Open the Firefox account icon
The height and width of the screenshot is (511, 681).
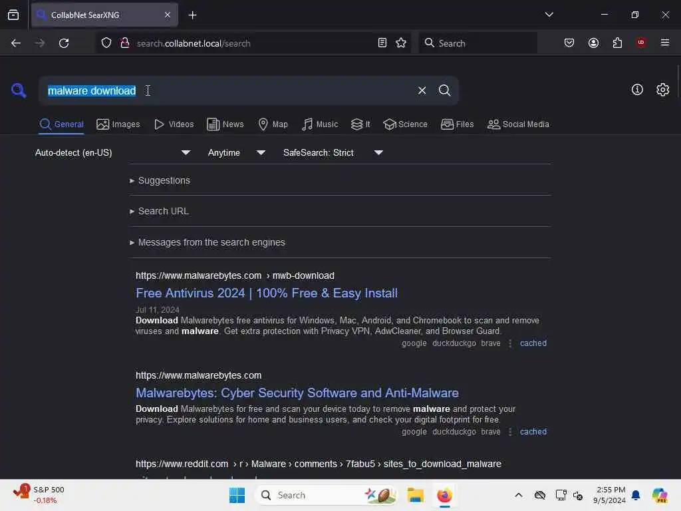point(593,43)
